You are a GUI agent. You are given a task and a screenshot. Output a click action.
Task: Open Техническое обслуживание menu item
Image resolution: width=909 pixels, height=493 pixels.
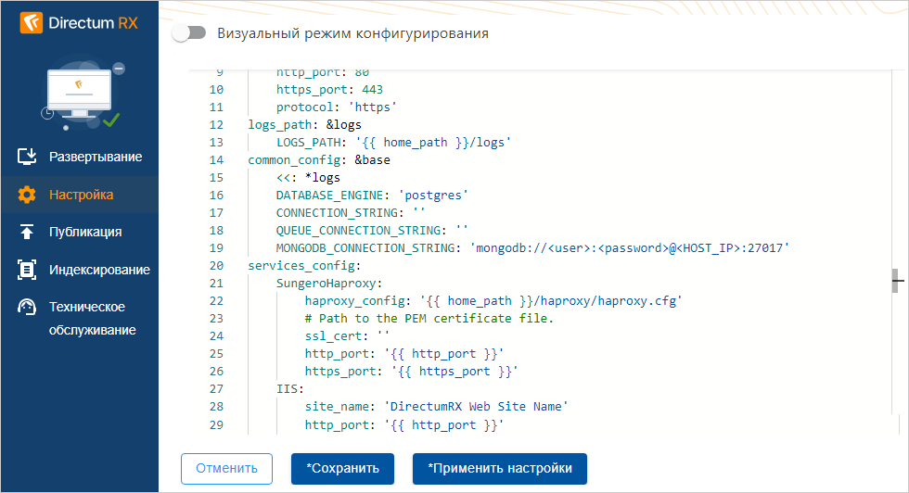[x=92, y=318]
